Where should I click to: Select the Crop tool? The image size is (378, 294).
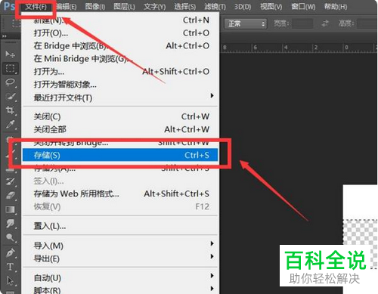(x=10, y=110)
